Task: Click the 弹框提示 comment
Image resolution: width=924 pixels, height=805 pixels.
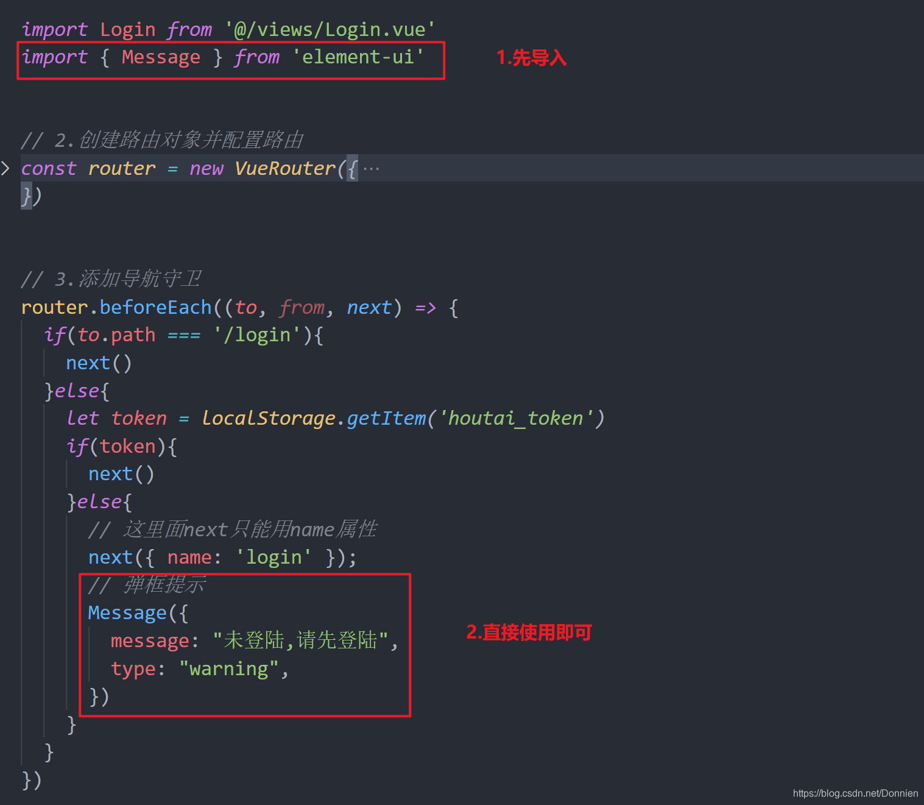Action: (x=147, y=585)
